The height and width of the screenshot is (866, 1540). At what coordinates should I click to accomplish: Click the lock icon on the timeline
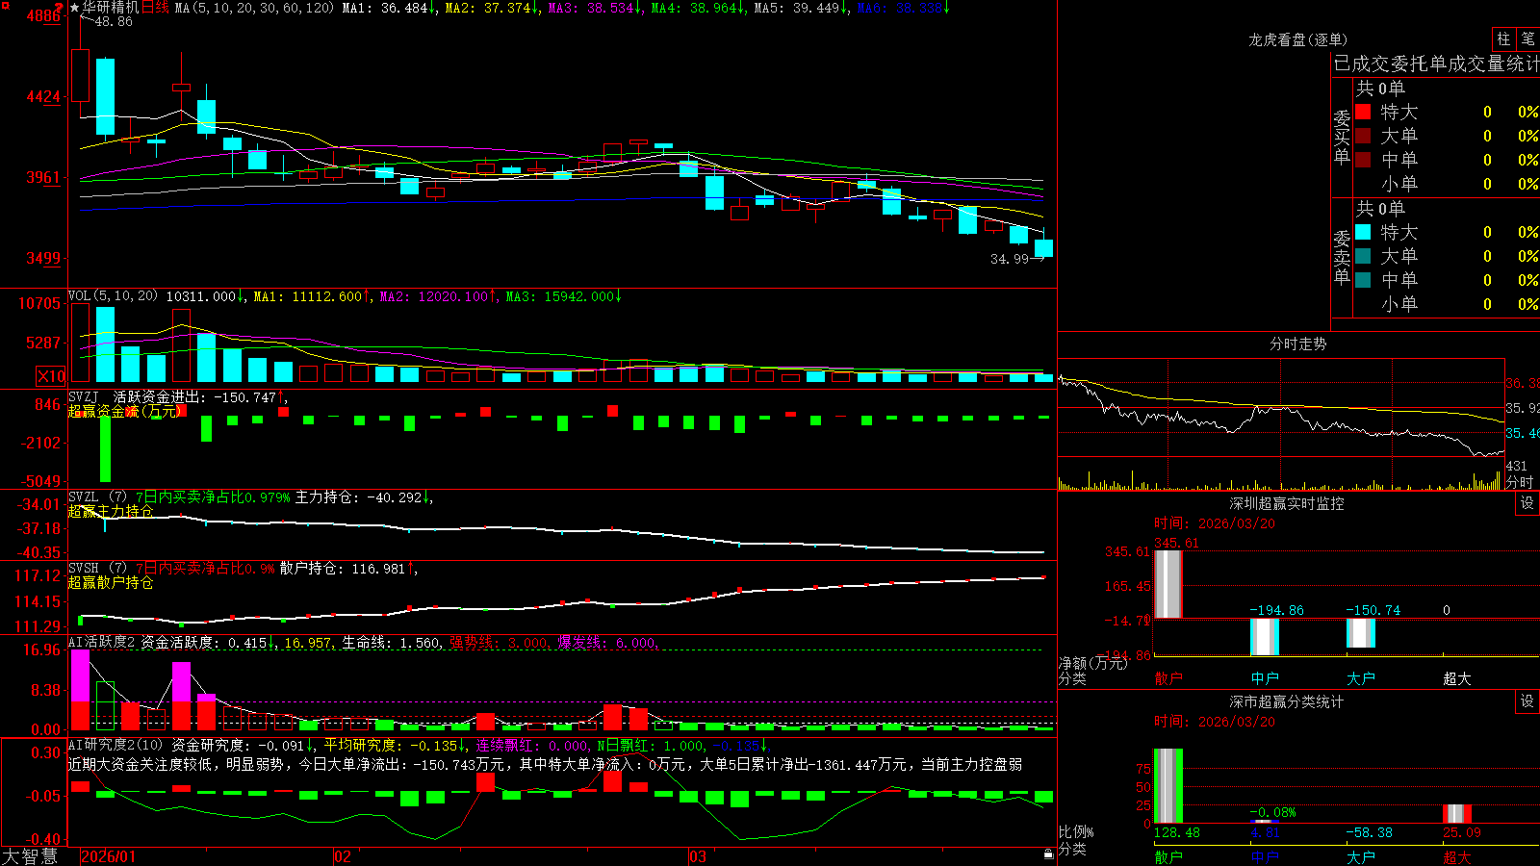point(1049,854)
